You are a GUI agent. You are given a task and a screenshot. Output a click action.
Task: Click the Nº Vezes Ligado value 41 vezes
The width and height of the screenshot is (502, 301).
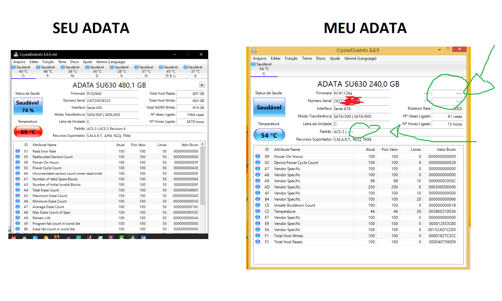447,116
